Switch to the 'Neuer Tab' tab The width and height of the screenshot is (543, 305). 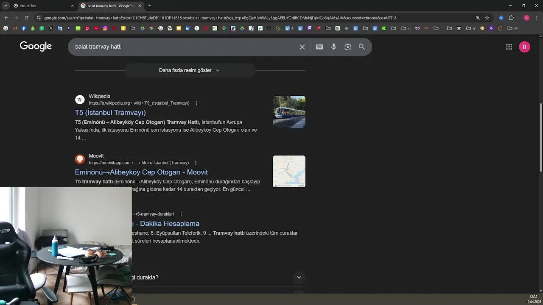42,6
